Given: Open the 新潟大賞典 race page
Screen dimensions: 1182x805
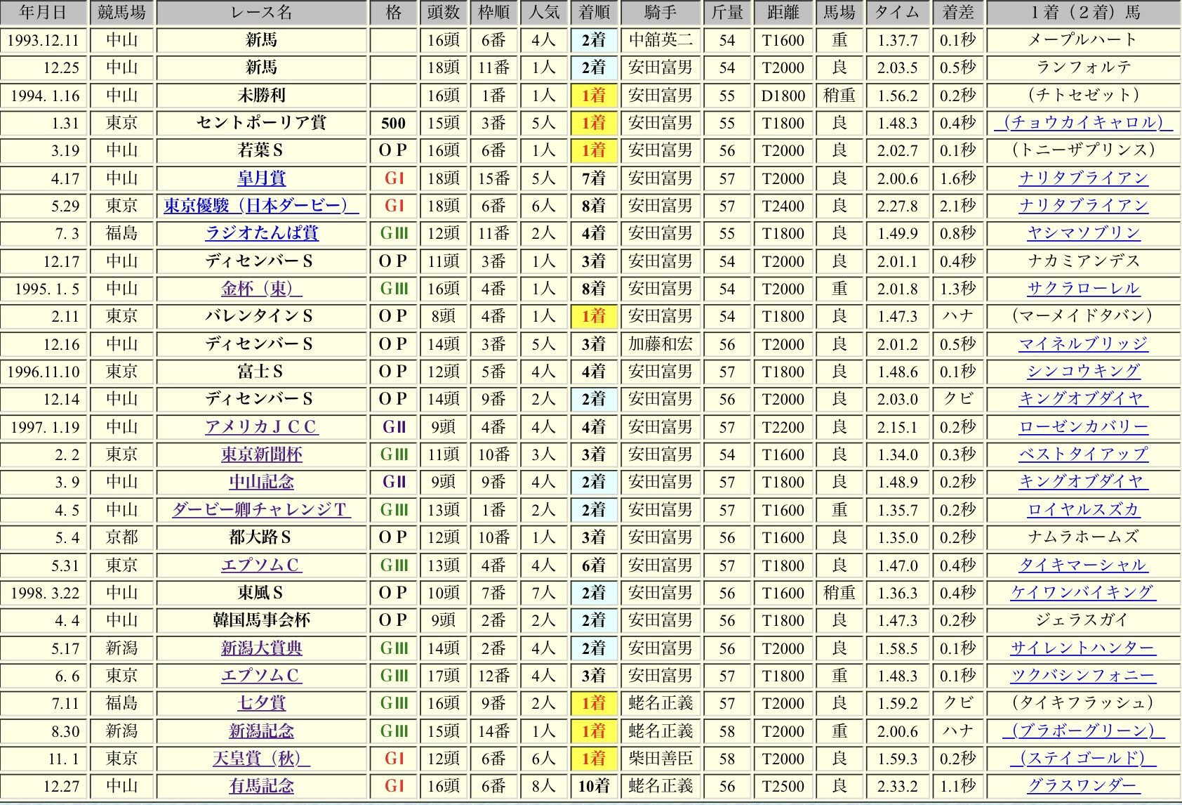Looking at the screenshot, I should click(261, 648).
